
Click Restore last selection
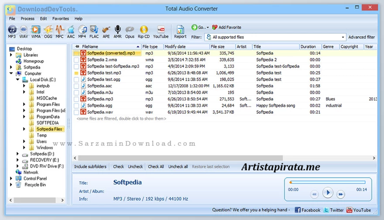pyautogui.click(x=211, y=167)
